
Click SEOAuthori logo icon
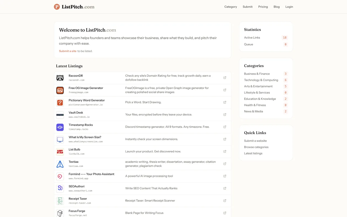pyautogui.click(x=60, y=189)
